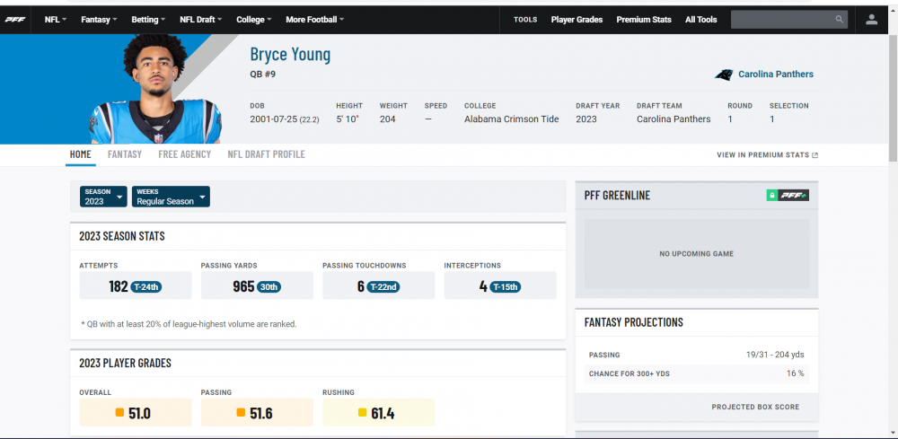Expand the NFL menu
The width and height of the screenshot is (898, 439).
click(56, 19)
